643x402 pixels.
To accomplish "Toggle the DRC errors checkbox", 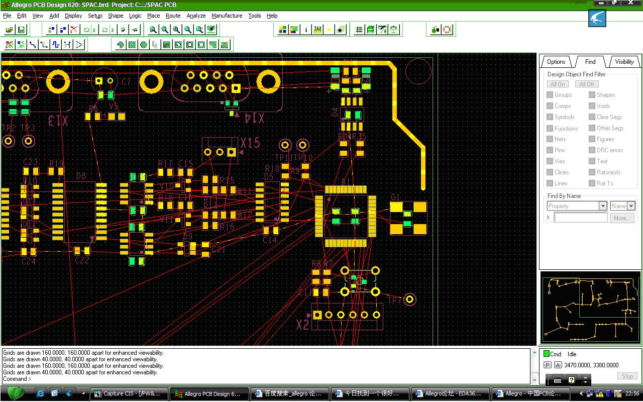I will pos(592,150).
